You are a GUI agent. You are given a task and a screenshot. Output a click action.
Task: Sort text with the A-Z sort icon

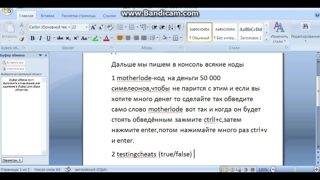170,27
